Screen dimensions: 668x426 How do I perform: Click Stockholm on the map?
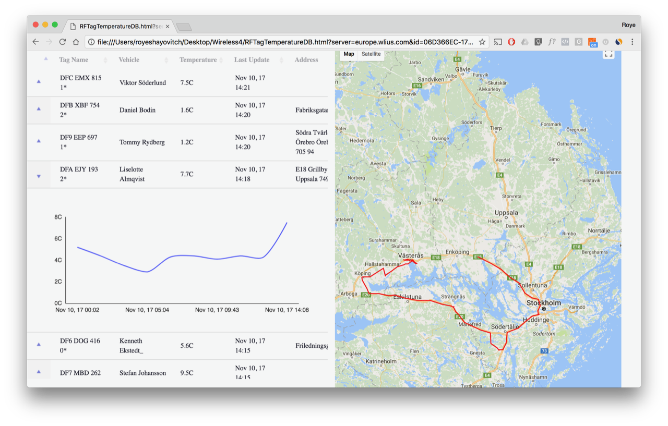tap(543, 303)
